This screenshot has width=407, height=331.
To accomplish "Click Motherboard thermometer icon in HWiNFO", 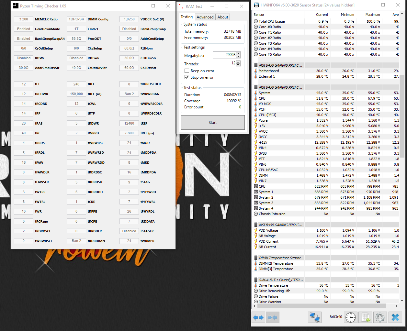I will (256, 71).
